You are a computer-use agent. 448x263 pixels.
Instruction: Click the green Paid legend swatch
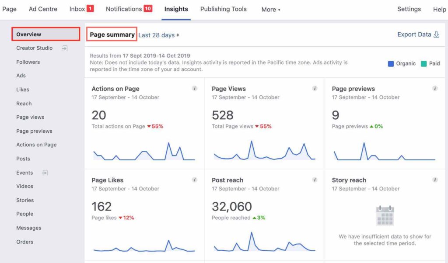[423, 64]
